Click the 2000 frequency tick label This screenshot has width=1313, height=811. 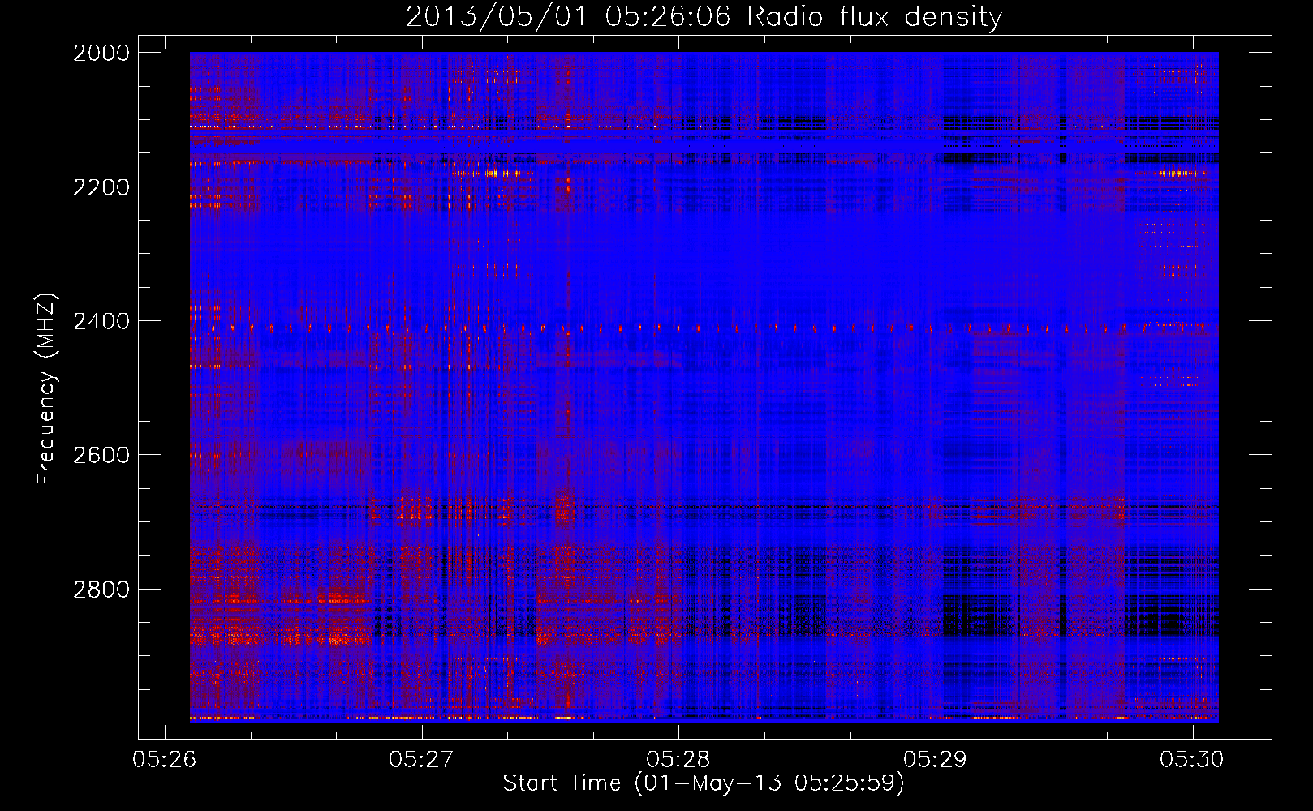(x=101, y=53)
